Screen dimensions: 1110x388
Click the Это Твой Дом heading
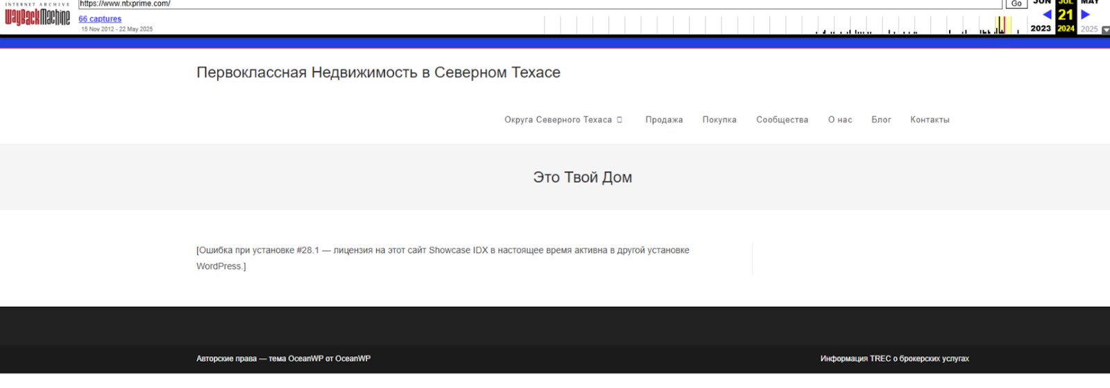pyautogui.click(x=582, y=177)
